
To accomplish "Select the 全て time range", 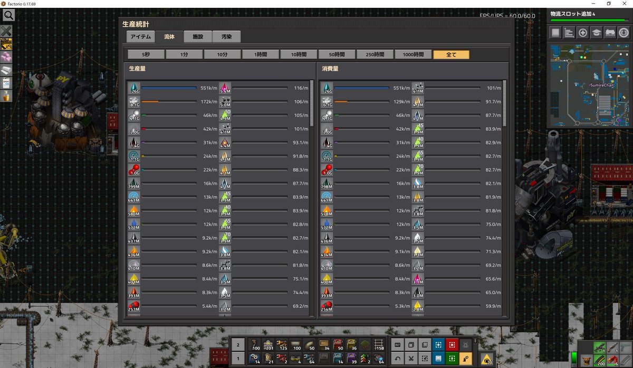I will click(452, 54).
